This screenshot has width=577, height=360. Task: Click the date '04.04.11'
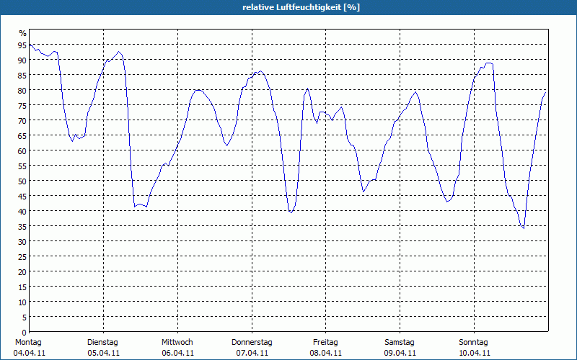(x=30, y=353)
